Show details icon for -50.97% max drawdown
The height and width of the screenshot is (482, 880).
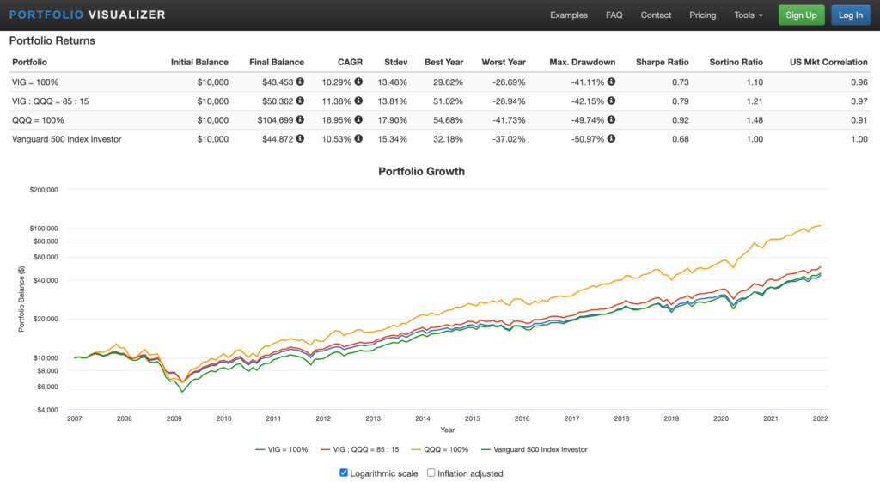click(611, 138)
